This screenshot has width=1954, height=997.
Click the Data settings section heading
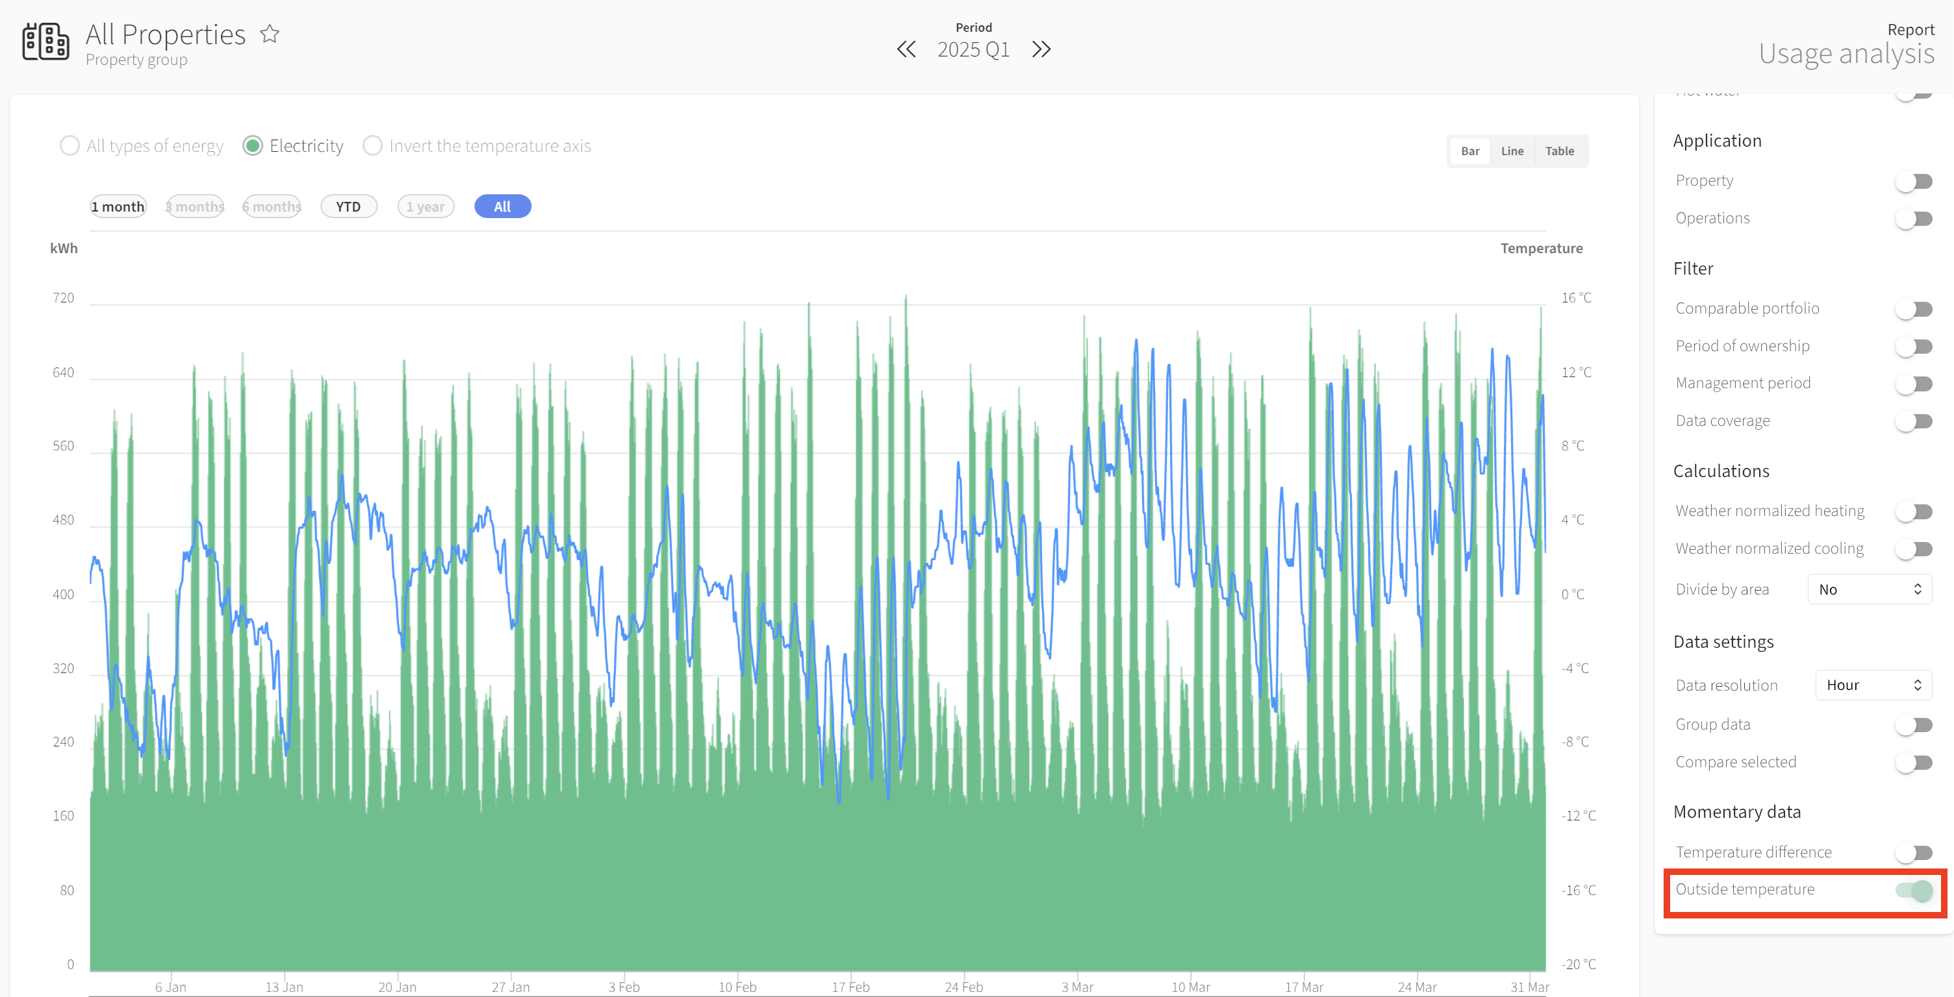coord(1723,641)
